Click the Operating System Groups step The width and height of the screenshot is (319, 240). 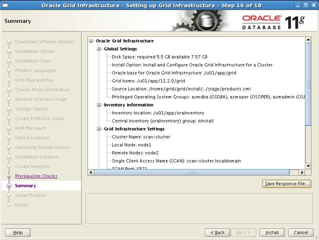(x=42, y=147)
